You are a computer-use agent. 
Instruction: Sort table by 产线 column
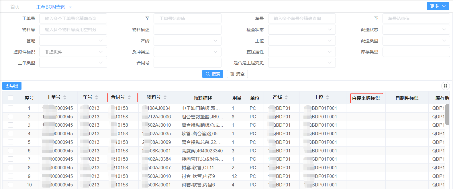pyautogui.click(x=286, y=98)
